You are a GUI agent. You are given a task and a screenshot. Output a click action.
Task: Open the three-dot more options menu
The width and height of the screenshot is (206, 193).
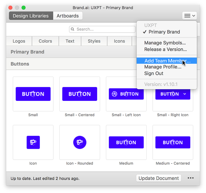coord(191,178)
